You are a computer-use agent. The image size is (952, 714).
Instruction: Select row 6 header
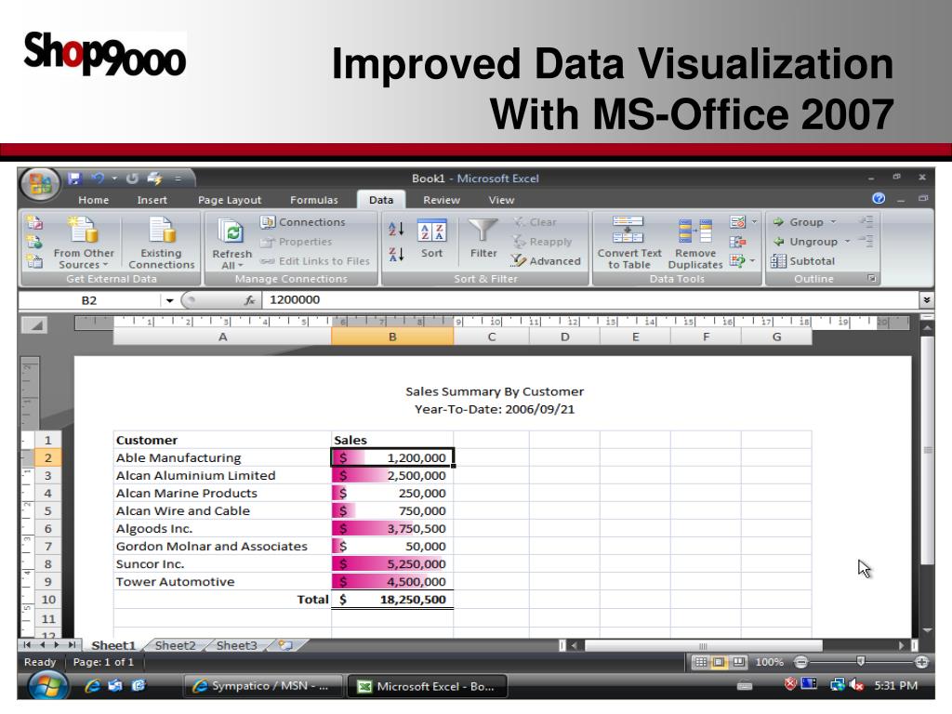tap(47, 529)
